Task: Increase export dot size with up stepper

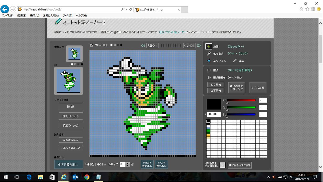Action: coord(128,163)
